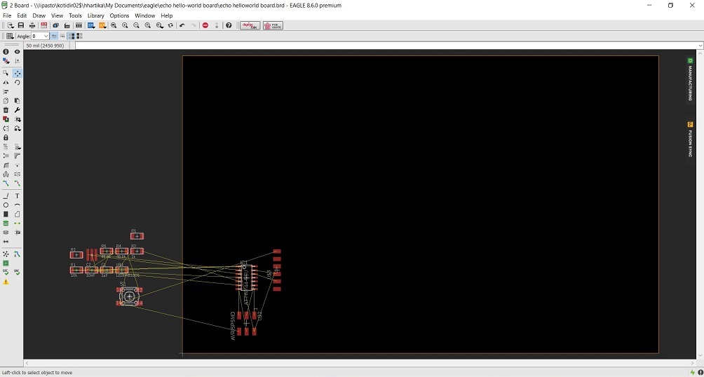Select the Line draw tool
704x377 pixels.
coord(6,196)
